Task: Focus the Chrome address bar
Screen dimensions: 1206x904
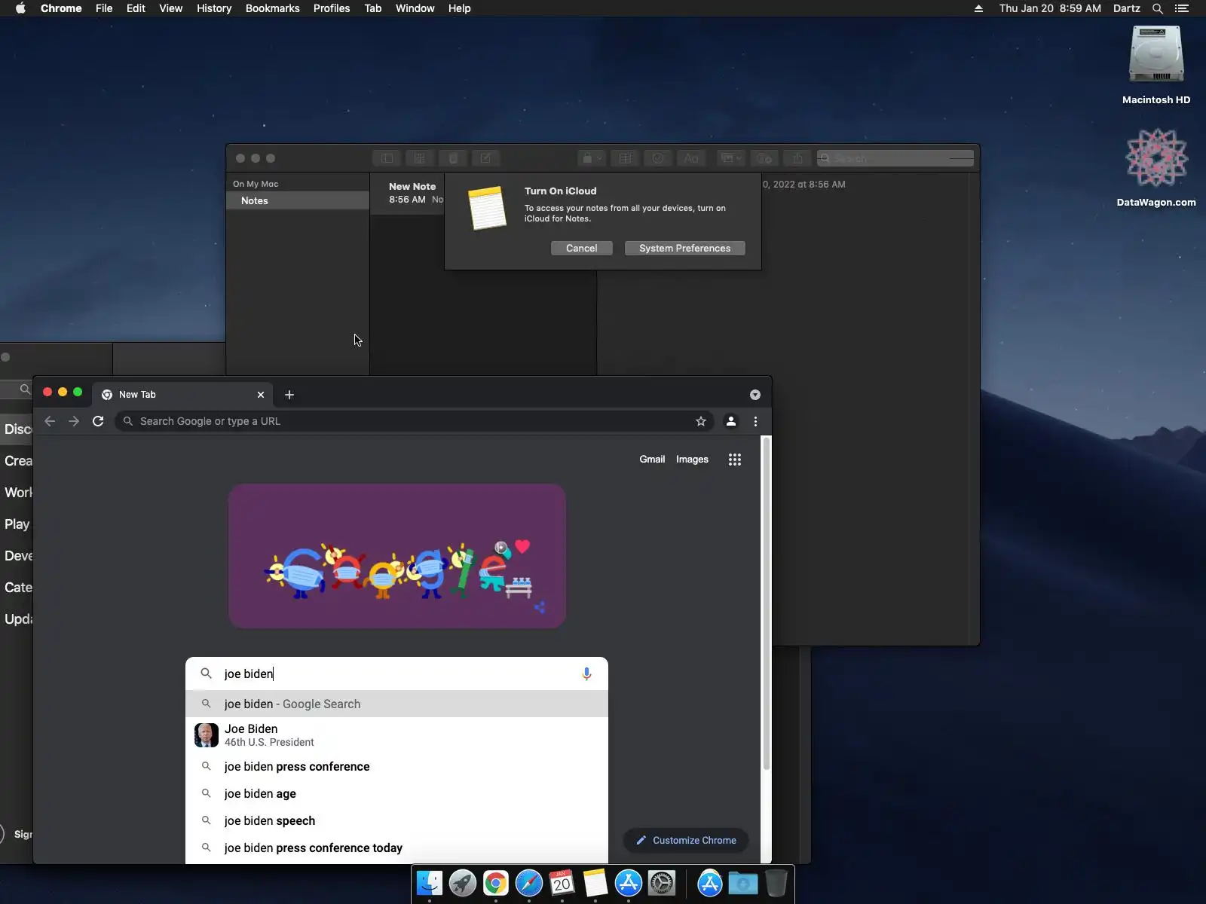Action: tap(414, 421)
